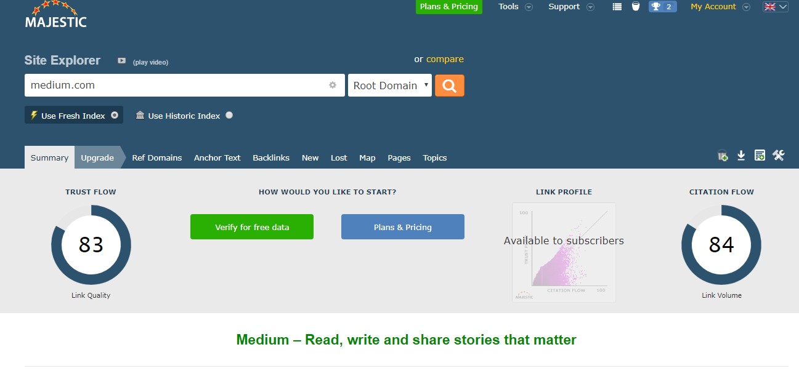Viewport: 799px width, 371px height.
Task: Open the Topics tab
Action: 435,158
